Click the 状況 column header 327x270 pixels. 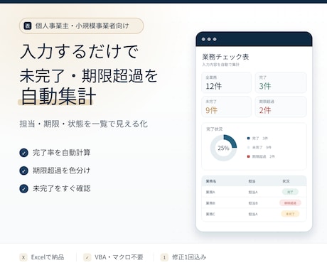click(286, 181)
